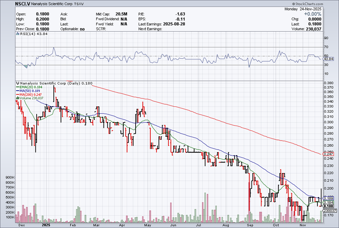Click the Open value 0.1800
The height and width of the screenshot is (228, 339).
coord(43,14)
